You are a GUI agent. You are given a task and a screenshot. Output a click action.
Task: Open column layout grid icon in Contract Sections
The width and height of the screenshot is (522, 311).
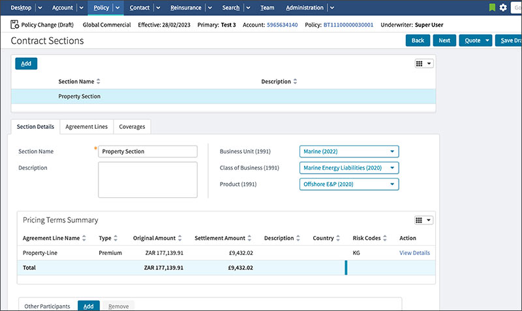click(x=423, y=64)
